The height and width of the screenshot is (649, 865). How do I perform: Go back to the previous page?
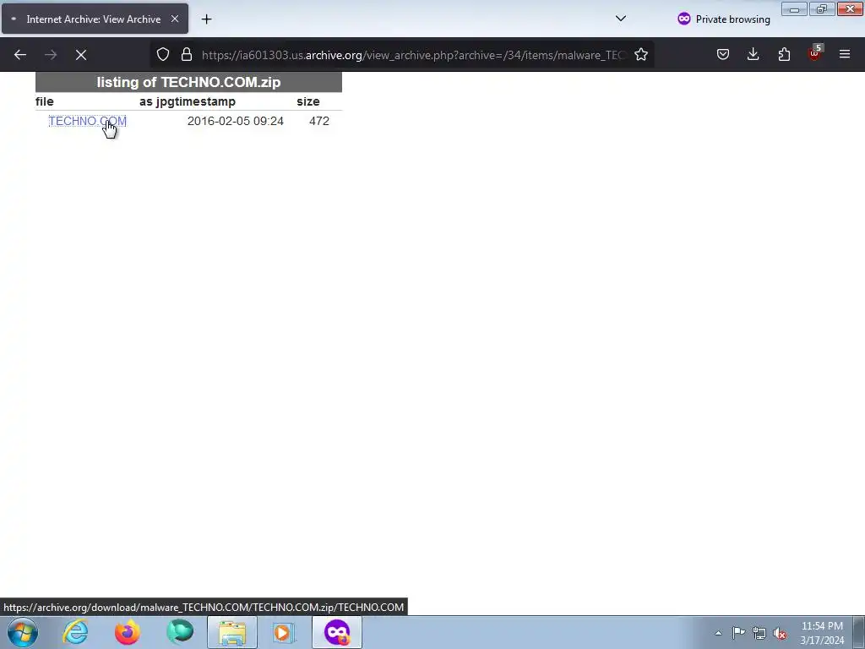20,55
